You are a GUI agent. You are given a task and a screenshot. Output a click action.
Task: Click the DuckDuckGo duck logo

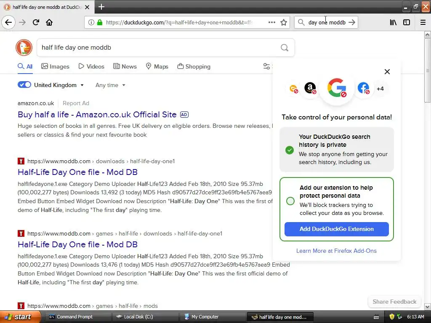[24, 47]
